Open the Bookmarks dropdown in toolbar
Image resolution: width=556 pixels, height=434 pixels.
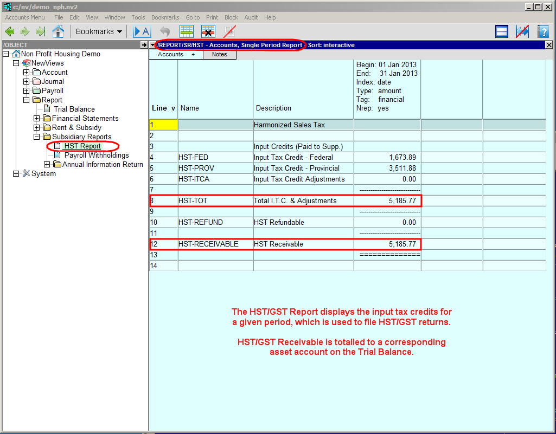pyautogui.click(x=98, y=31)
